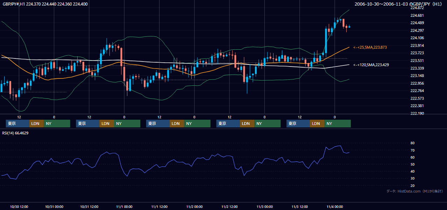447x210 pixels.
Task: Click price axis label 222.190
Action: (417, 113)
